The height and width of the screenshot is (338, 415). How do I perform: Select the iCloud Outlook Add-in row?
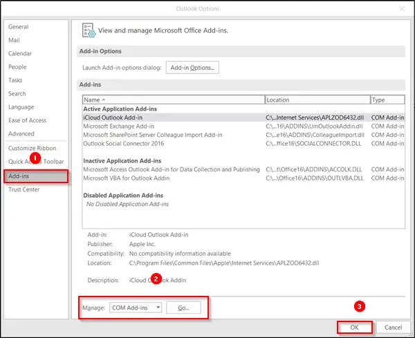pyautogui.click(x=243, y=118)
